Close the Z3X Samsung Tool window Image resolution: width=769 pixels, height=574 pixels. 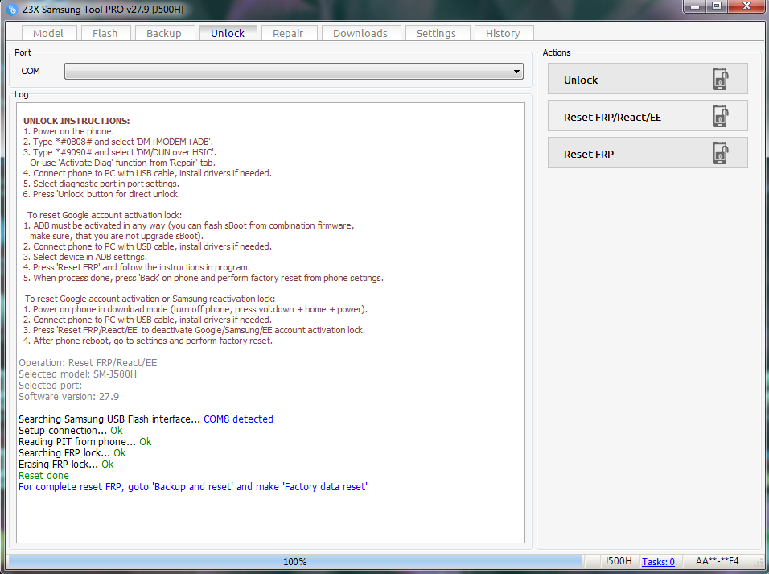pos(747,6)
